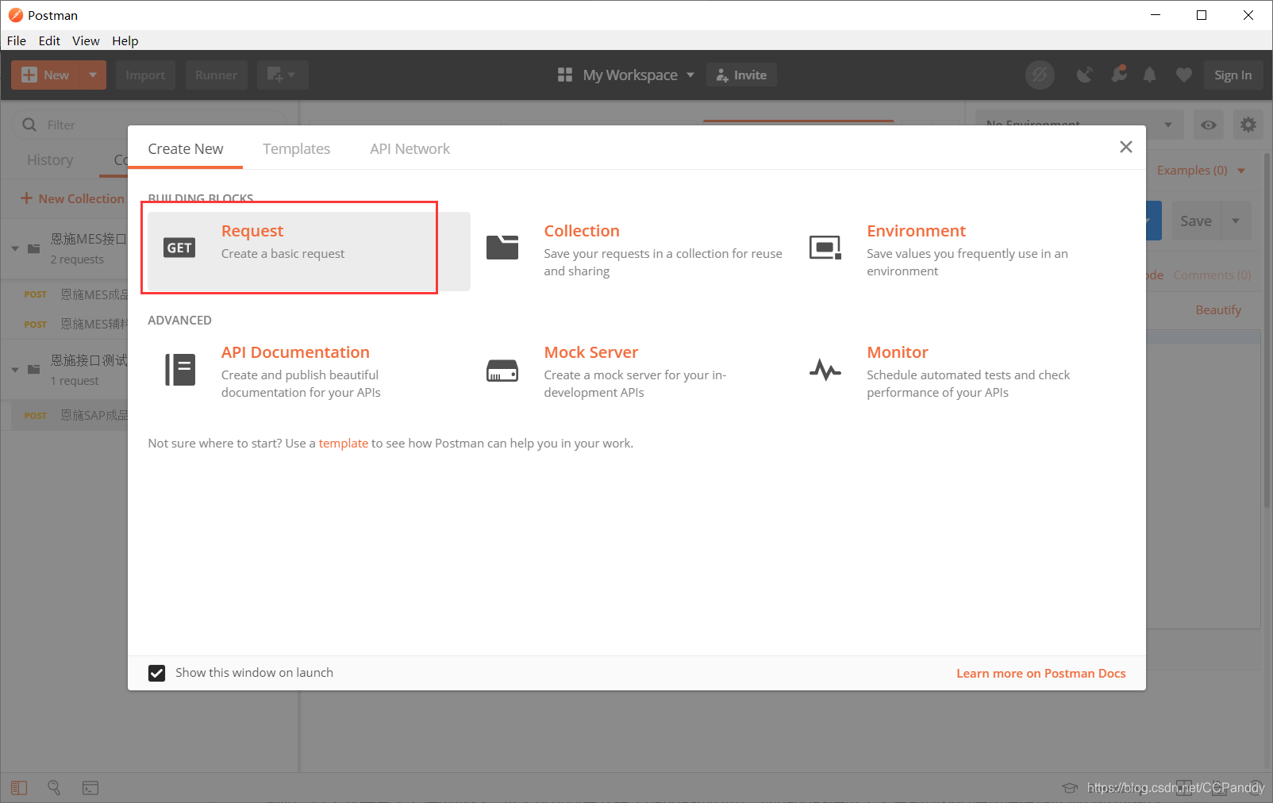The height and width of the screenshot is (803, 1273).
Task: Click the Bootcamp graduation cap icon
Action: [1070, 788]
